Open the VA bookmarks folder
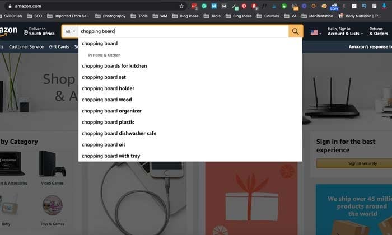This screenshot has height=235, width=392. tap(290, 16)
